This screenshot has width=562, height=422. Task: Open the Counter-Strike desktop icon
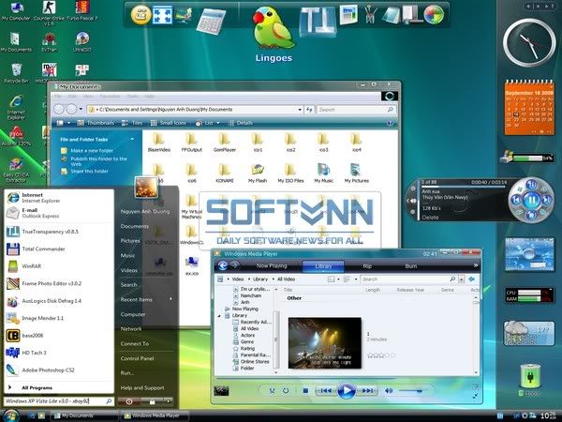click(x=49, y=12)
